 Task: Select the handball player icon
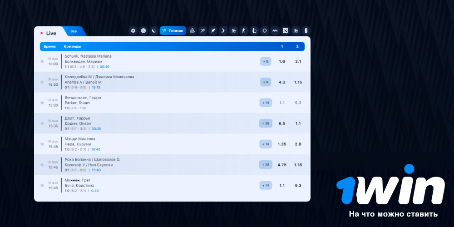coord(223,31)
